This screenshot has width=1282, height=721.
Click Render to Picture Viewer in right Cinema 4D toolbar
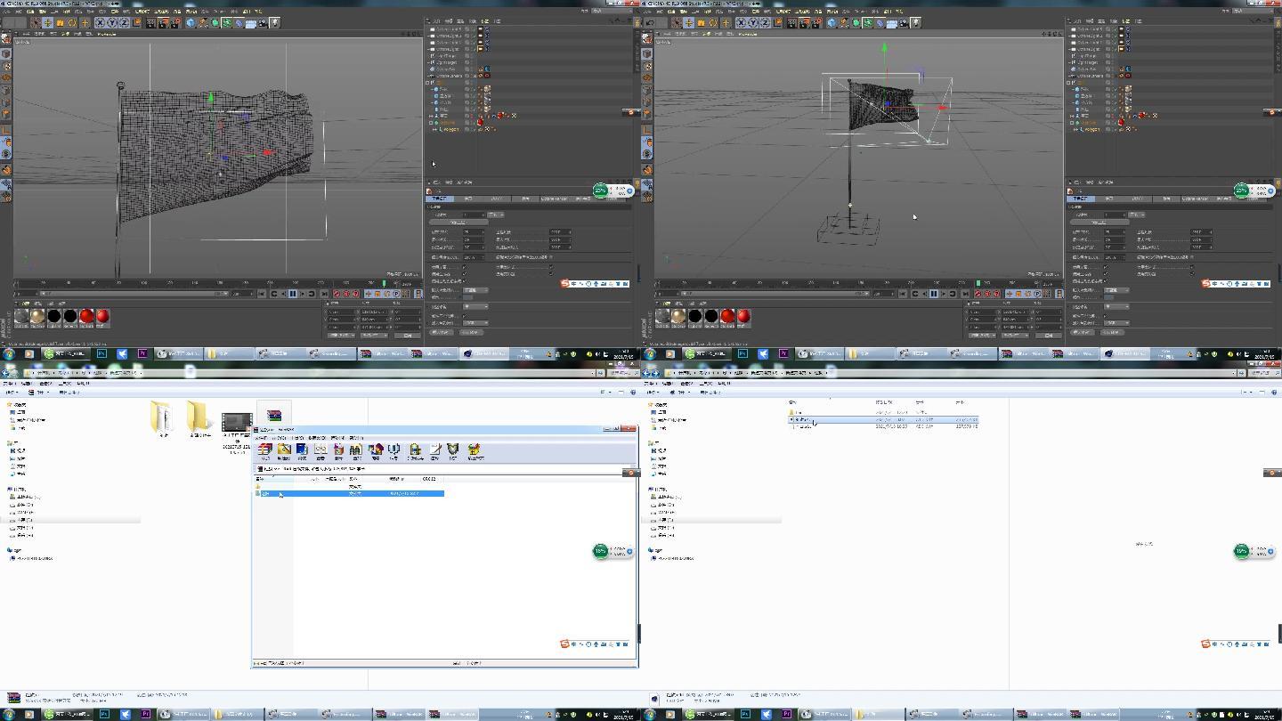click(x=804, y=22)
